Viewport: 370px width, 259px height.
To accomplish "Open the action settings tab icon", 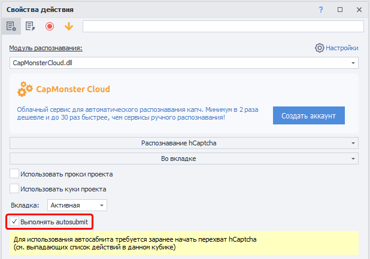I will [x=11, y=26].
